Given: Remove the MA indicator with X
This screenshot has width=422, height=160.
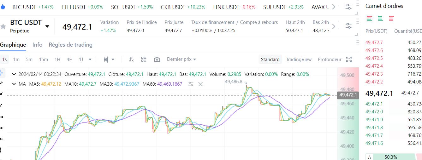Looking at the screenshot, I should pos(200,84).
